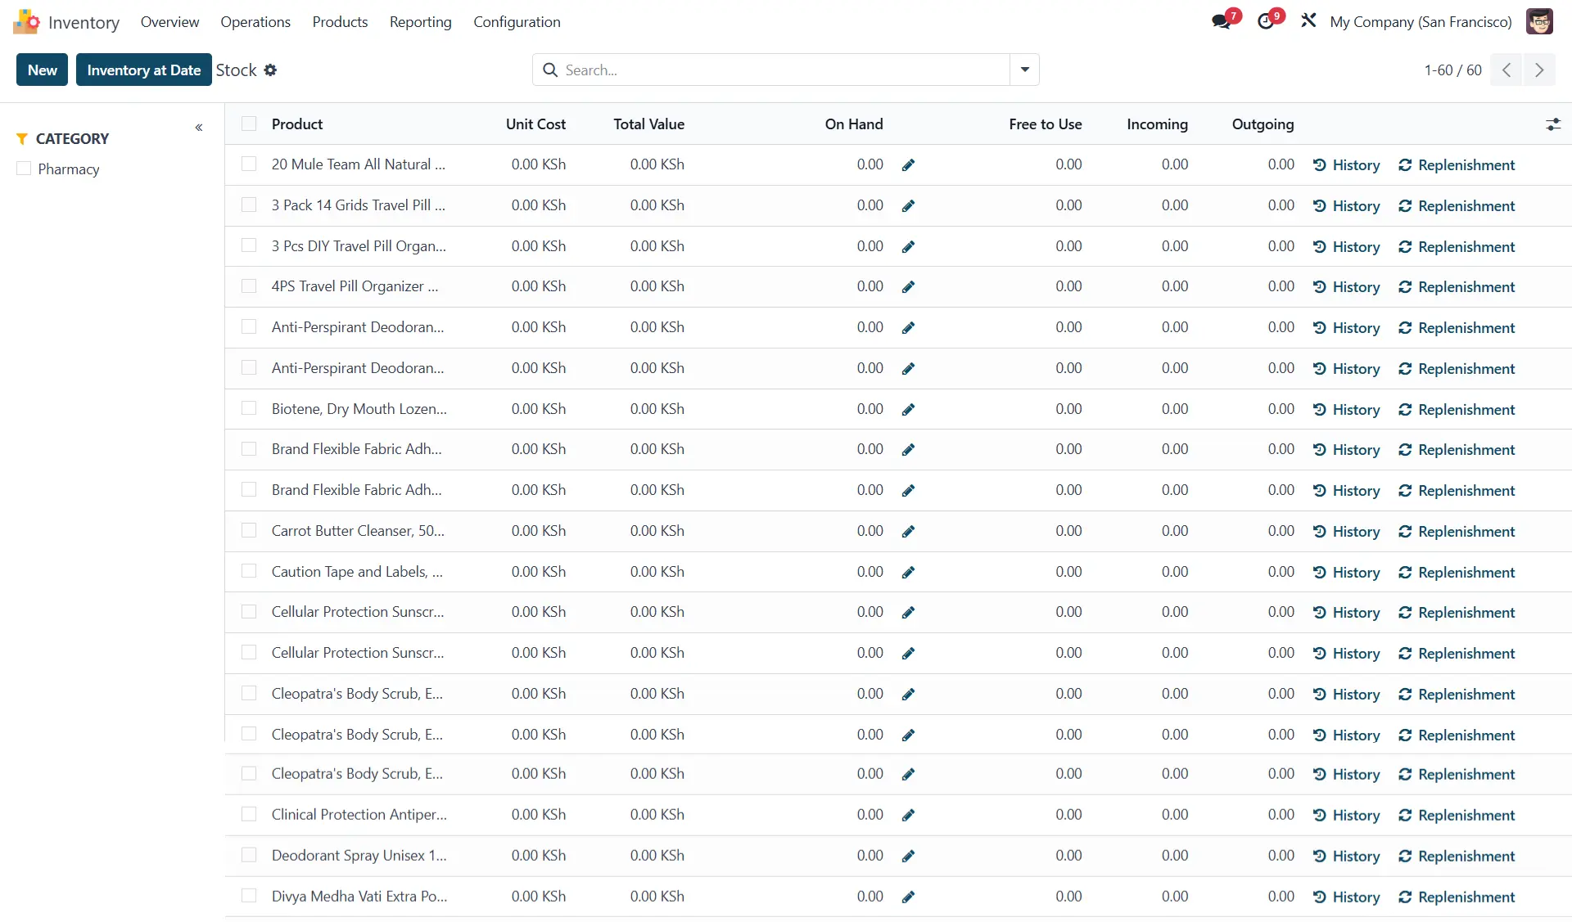The image size is (1572, 922).
Task: Click the Inventory app logo icon
Action: 26,22
